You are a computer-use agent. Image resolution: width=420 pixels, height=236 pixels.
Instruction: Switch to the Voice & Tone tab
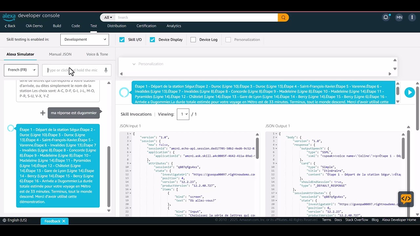click(x=97, y=54)
